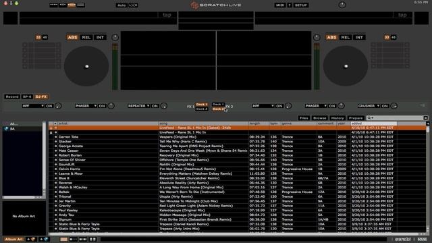432x243 pixels.
Task: Toggle the Auto playback button
Action: click(122, 5)
